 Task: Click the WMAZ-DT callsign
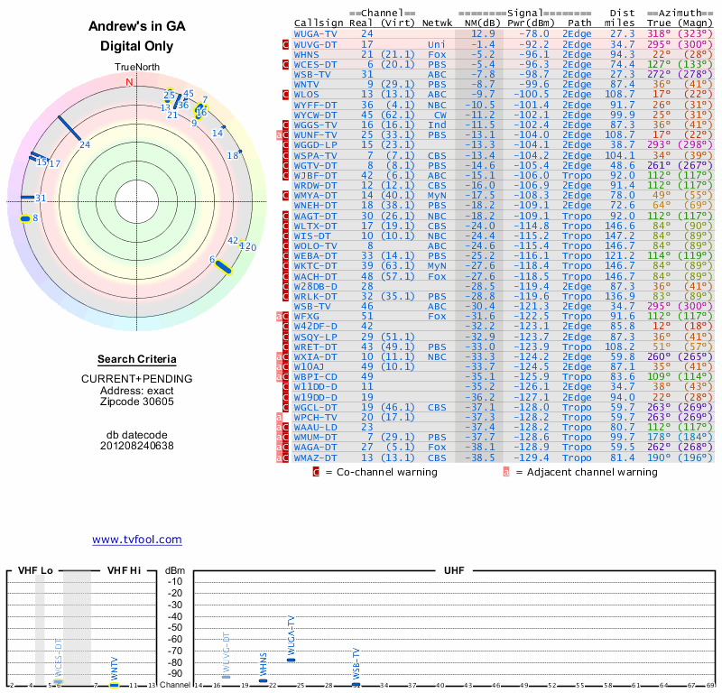click(x=315, y=457)
